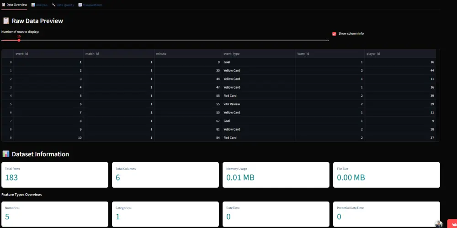
Task: Select the Goal cell in row 0
Action: coord(259,62)
